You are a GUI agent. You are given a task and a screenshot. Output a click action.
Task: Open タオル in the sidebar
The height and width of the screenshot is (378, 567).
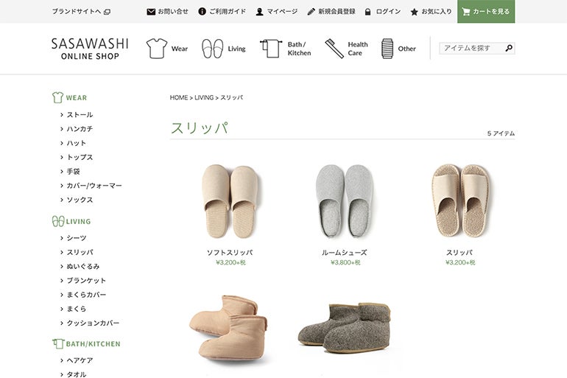[77, 374]
